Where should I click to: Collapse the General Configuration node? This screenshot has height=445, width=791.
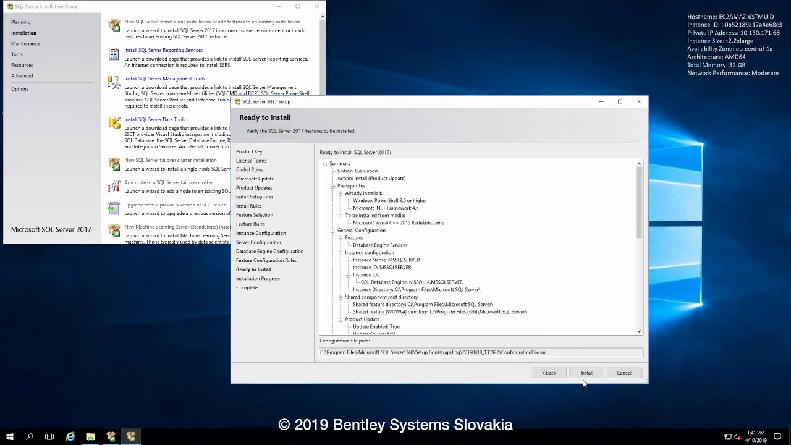(x=332, y=231)
